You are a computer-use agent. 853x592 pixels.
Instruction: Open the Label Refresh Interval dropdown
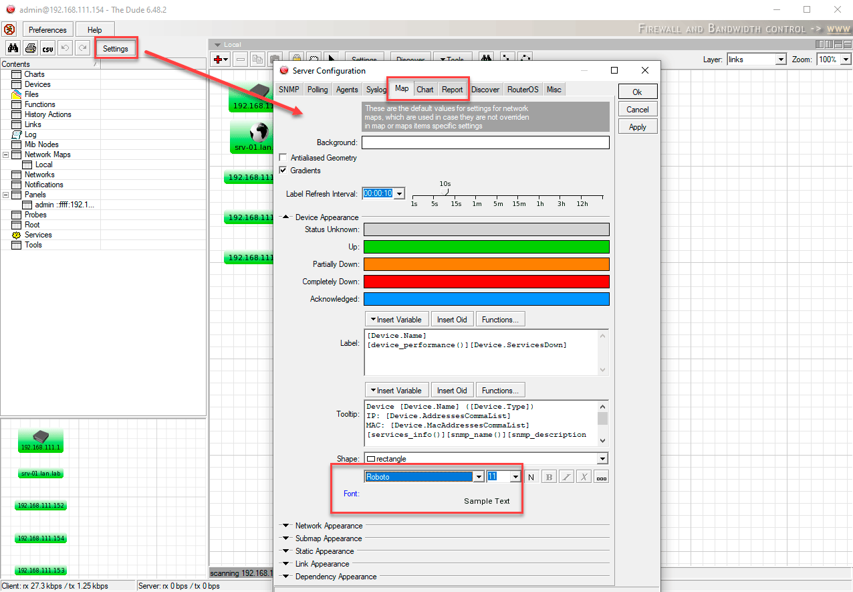(x=400, y=194)
